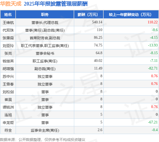Select the name 申龙哲
This screenshot has width=159, height=142.
(x=8, y=123)
